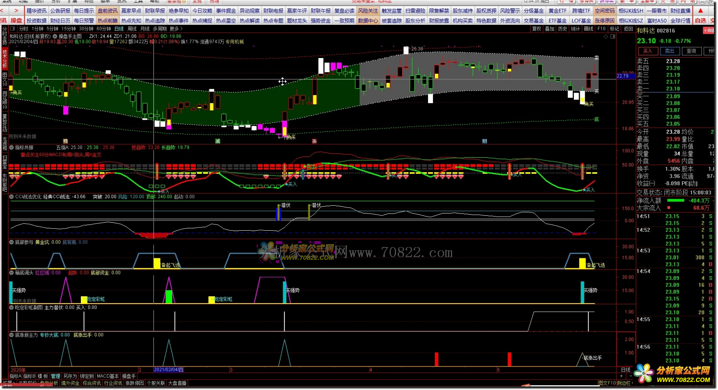Click the F10 company info button

pyautogui.click(x=601, y=29)
